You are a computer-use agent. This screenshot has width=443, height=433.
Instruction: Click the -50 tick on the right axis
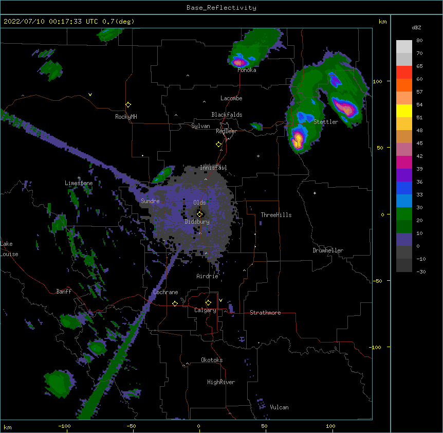(377, 281)
